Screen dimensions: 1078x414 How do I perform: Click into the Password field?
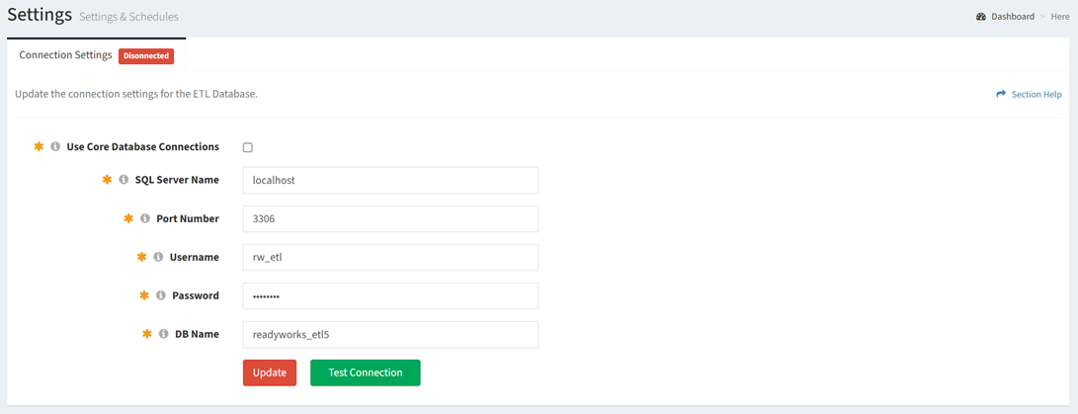pyautogui.click(x=390, y=295)
